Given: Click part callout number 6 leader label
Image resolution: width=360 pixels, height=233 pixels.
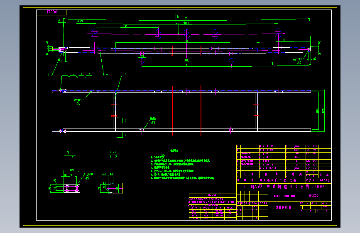Looking at the screenshot, I should tap(107, 75).
